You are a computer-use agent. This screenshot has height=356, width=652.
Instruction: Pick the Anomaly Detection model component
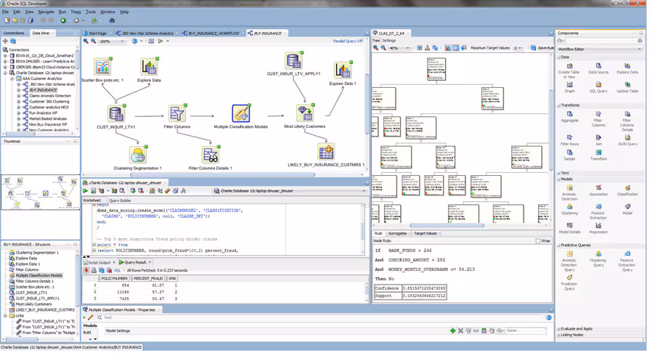tap(569, 193)
